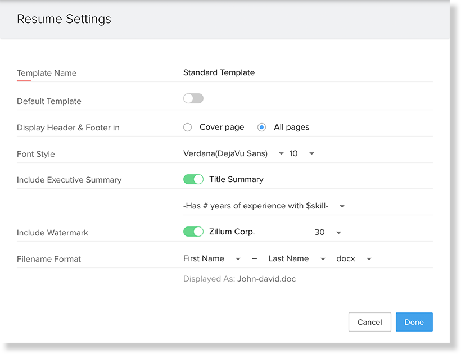The width and height of the screenshot is (461, 354).
Task: Click the All pages label
Action: click(x=291, y=128)
